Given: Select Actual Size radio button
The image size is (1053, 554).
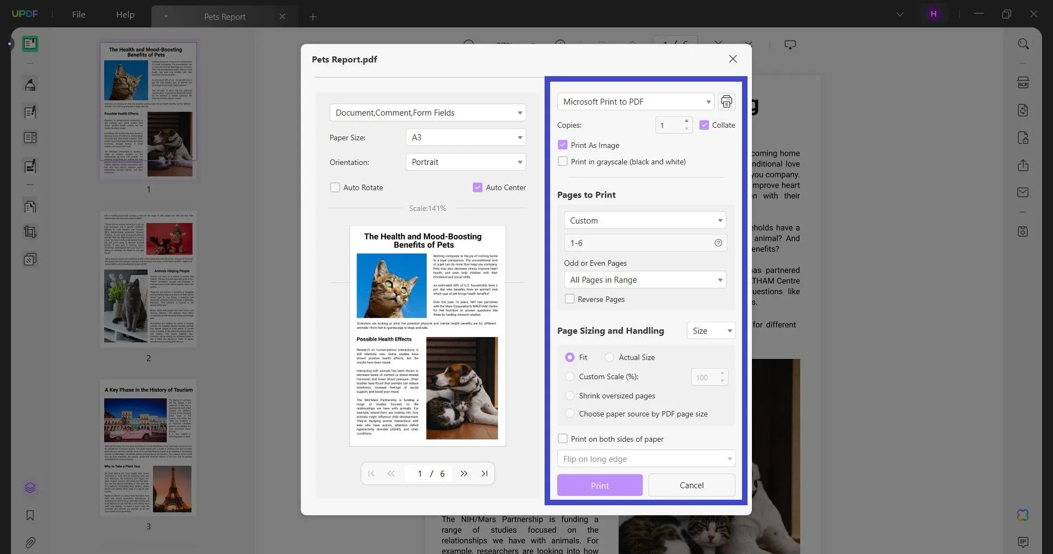Looking at the screenshot, I should click(x=609, y=357).
